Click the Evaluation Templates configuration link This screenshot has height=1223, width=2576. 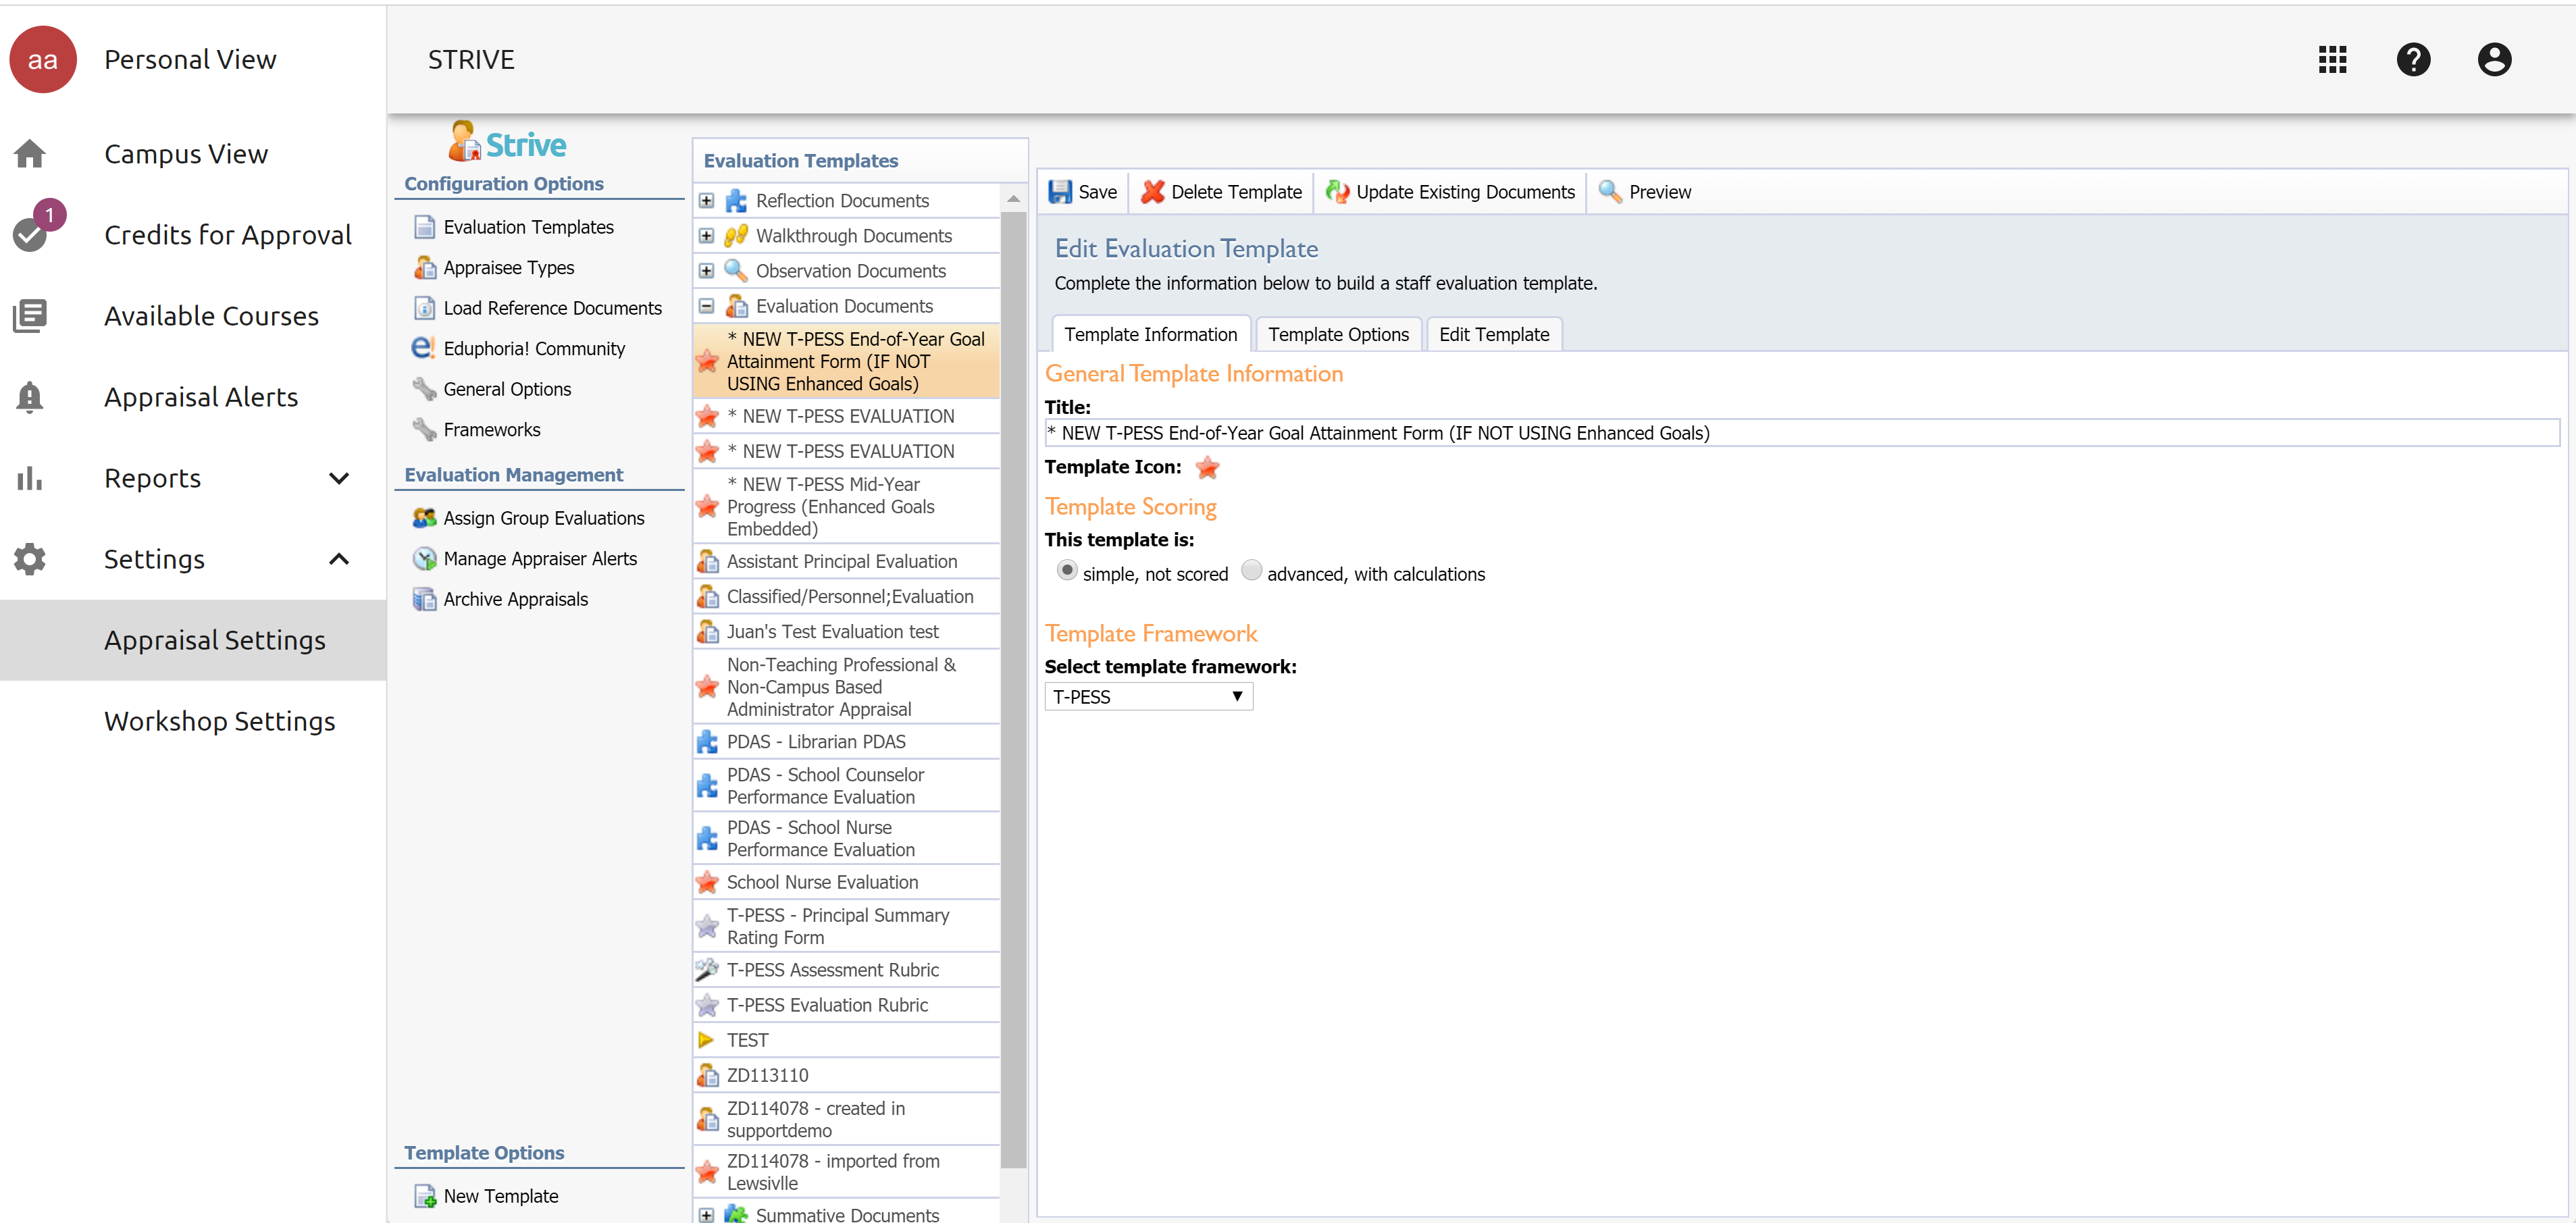click(528, 227)
